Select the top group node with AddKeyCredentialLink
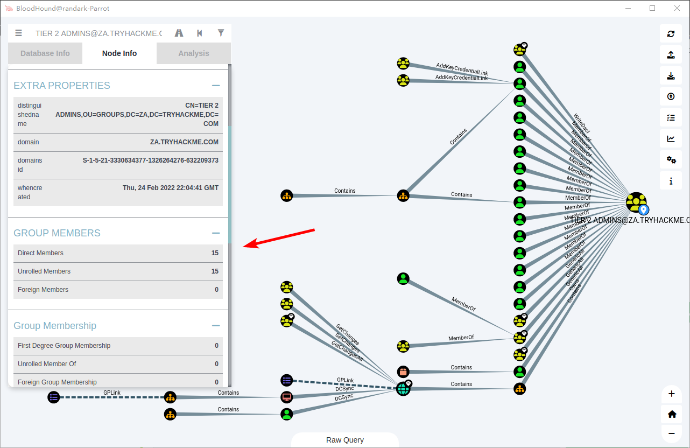The image size is (690, 448). click(x=403, y=64)
